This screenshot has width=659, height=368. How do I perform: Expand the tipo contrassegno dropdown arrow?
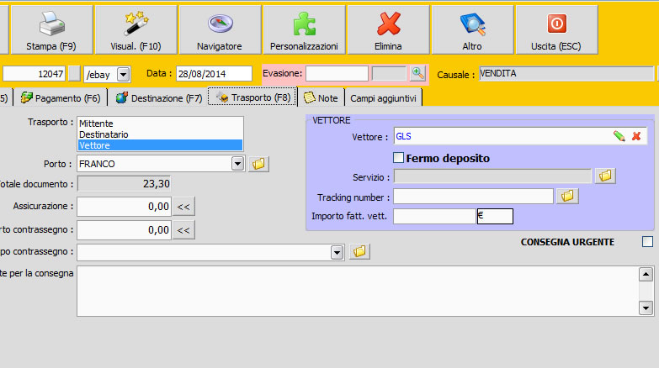coord(337,252)
